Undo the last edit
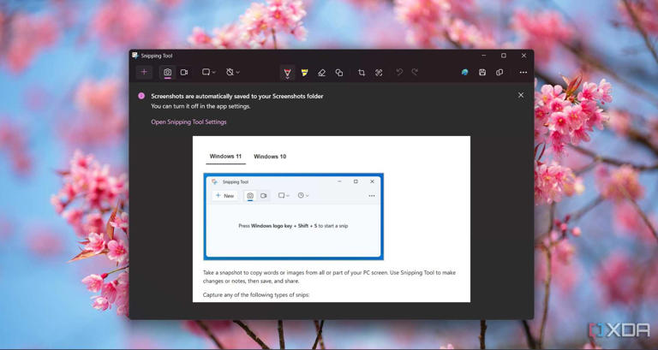The image size is (658, 350). pos(399,73)
